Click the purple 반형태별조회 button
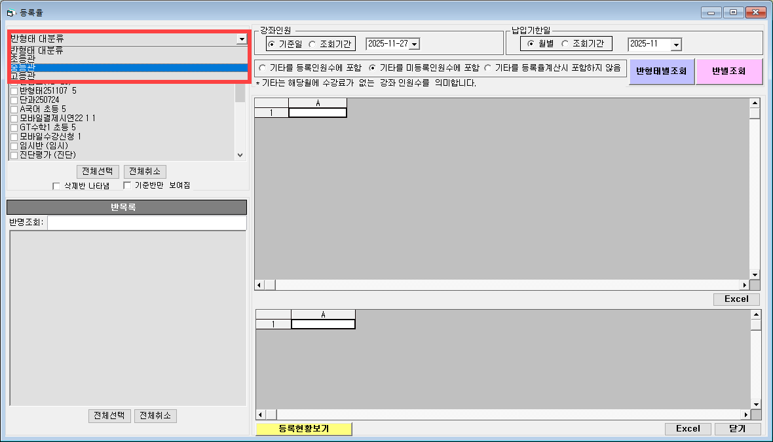The image size is (773, 442). pos(662,71)
